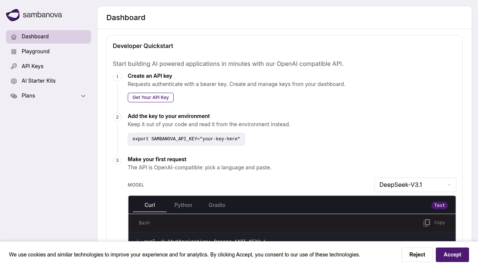Open AI Starter Kits in sidebar
The width and height of the screenshot is (478, 268).
coord(49,81)
